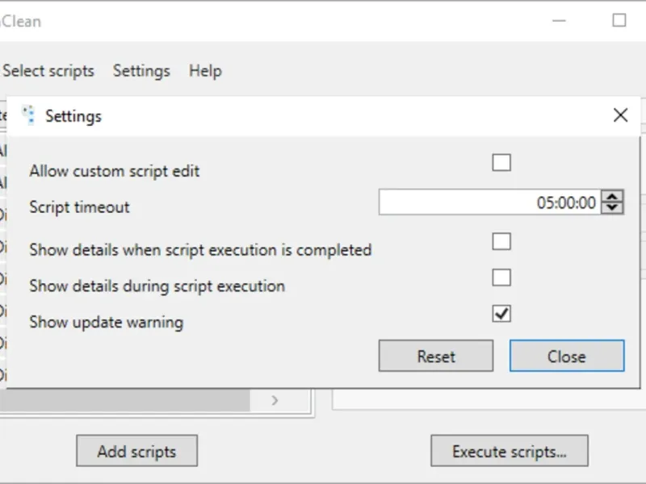The height and width of the screenshot is (484, 646).
Task: Click the Close button in Settings
Action: point(566,356)
